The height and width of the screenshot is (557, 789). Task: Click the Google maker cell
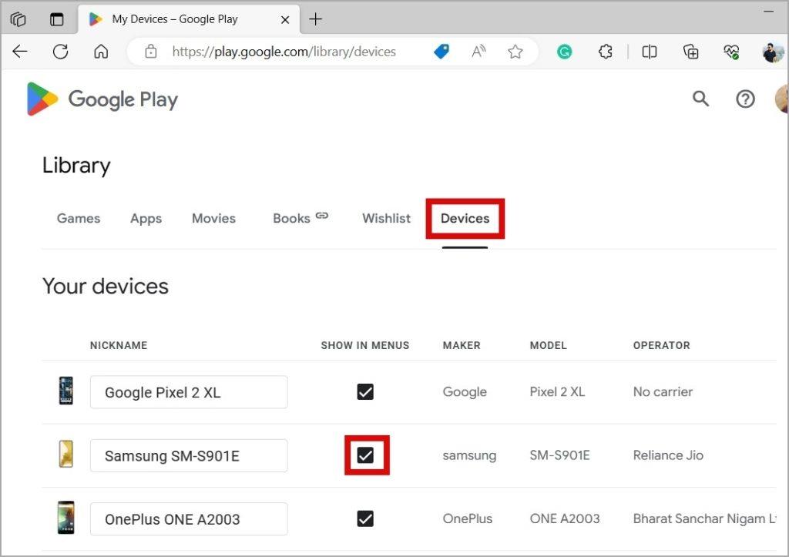click(x=465, y=392)
